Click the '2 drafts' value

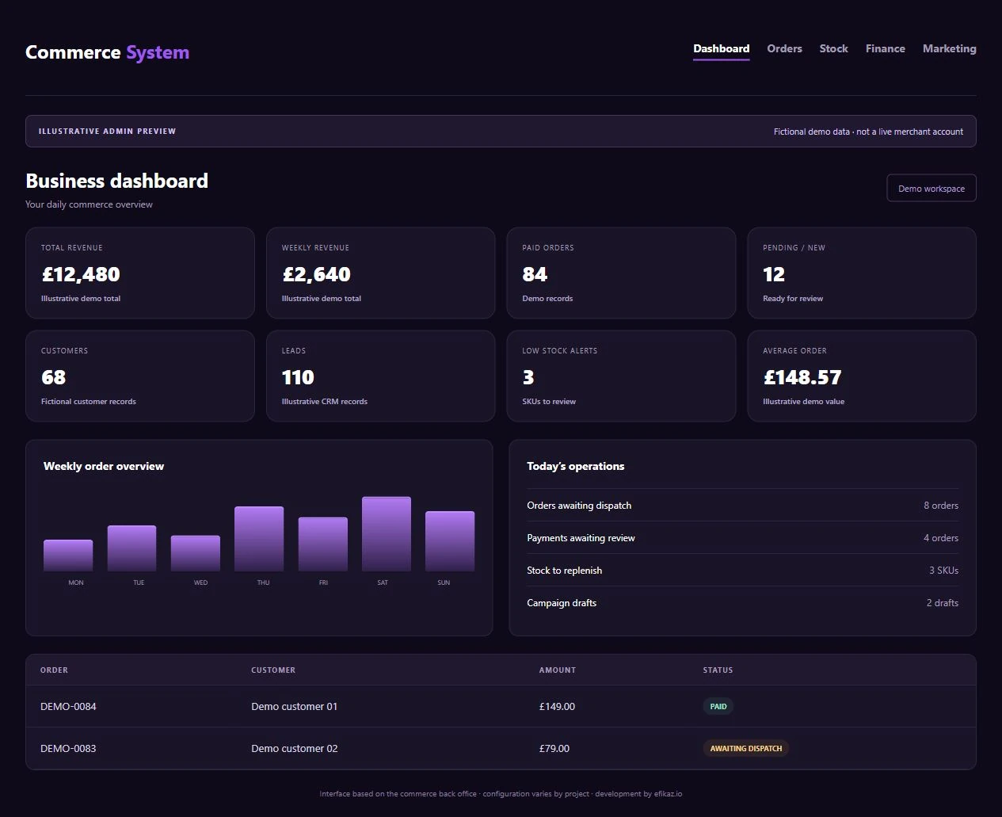pyautogui.click(x=943, y=603)
